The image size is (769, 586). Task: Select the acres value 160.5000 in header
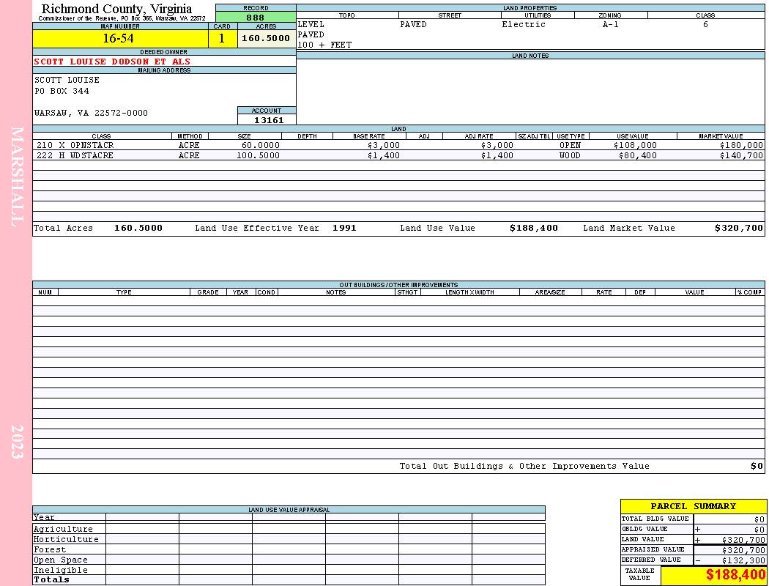267,38
